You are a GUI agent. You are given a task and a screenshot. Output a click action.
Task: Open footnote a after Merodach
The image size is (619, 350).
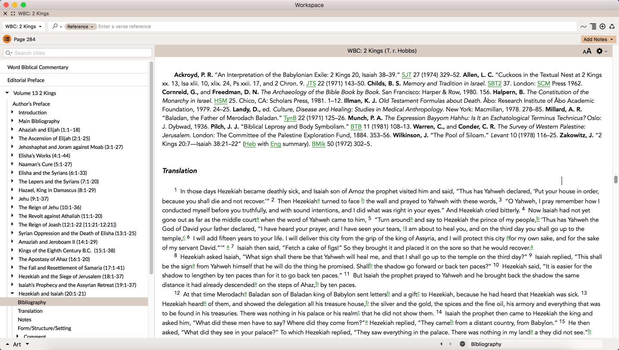(x=245, y=294)
